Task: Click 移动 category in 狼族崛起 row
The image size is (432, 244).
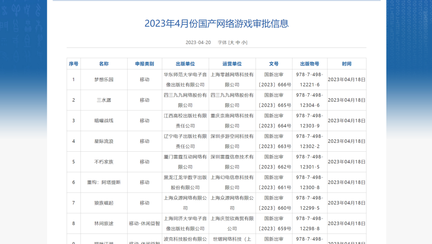Action: [145, 203]
